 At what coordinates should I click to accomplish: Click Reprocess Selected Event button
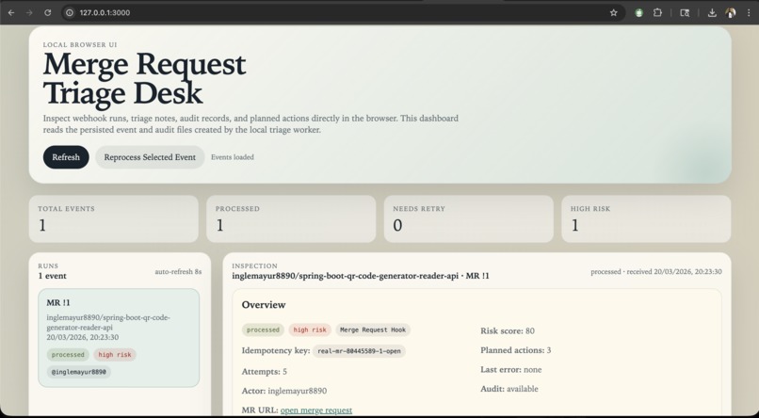point(150,157)
